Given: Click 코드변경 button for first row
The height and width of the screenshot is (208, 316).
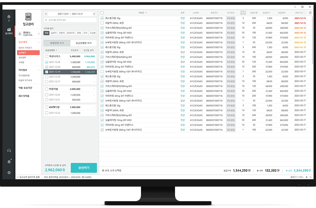Looking at the screenshot, I should [x=231, y=18].
